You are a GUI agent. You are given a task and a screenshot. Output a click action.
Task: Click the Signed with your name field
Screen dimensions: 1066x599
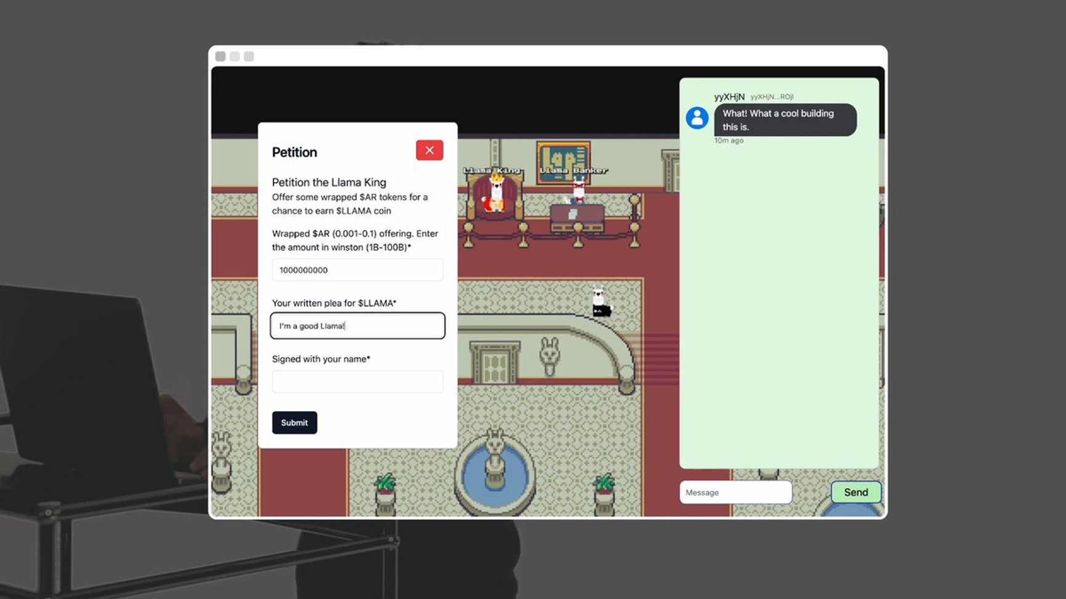click(357, 382)
